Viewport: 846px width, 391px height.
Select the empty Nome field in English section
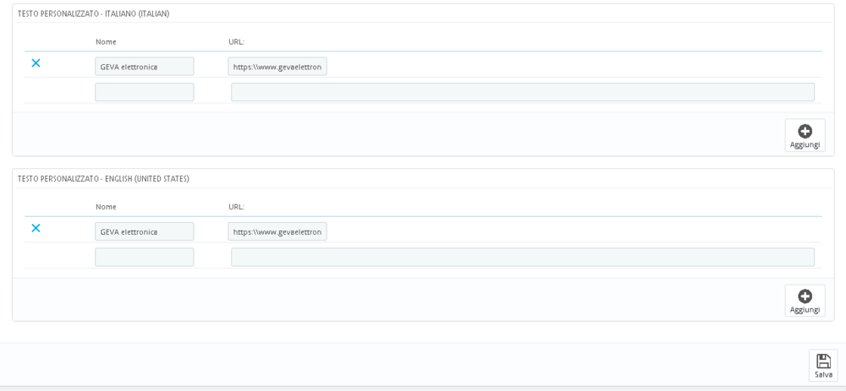coord(145,257)
